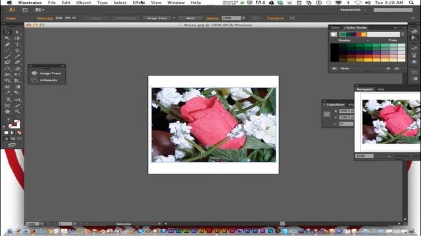Select the Star shape tool
The height and width of the screenshot is (236, 421).
click(17, 50)
